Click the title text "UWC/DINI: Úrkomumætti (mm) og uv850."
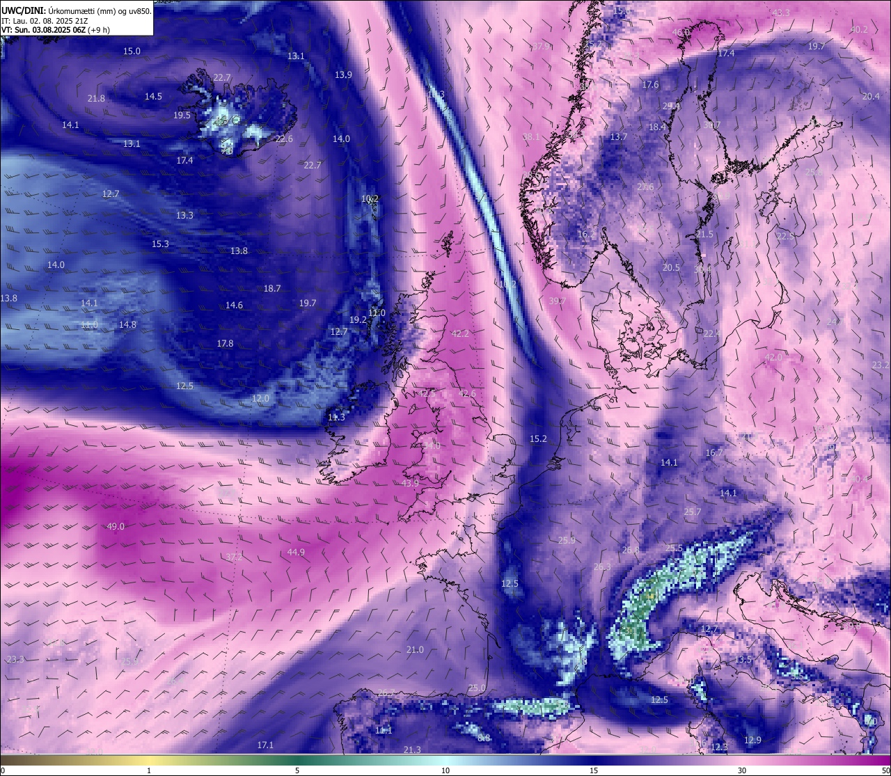 (77, 10)
